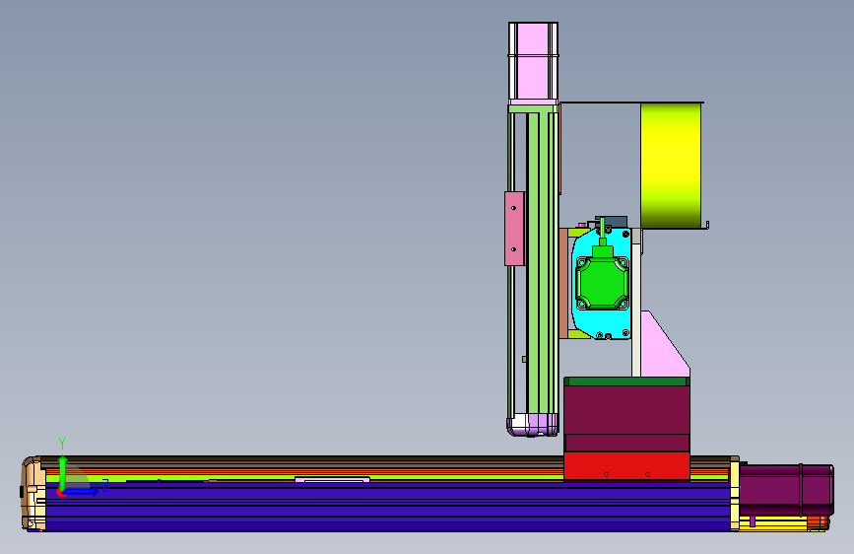The width and height of the screenshot is (854, 554).
Task: Click the blue Z axis arrow of triad
Action: point(82,491)
